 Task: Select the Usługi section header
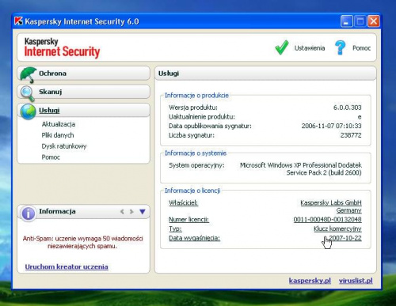[84, 110]
